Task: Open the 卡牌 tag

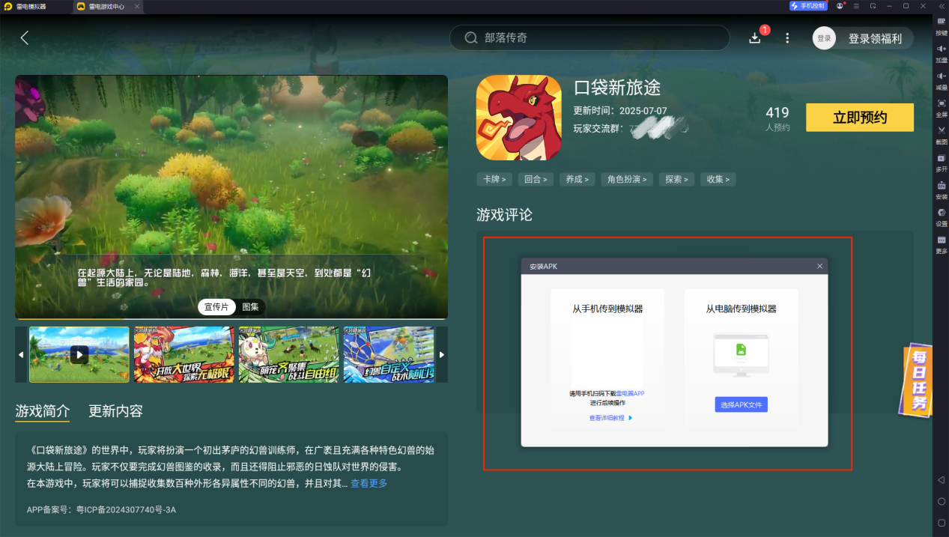Action: (x=494, y=179)
